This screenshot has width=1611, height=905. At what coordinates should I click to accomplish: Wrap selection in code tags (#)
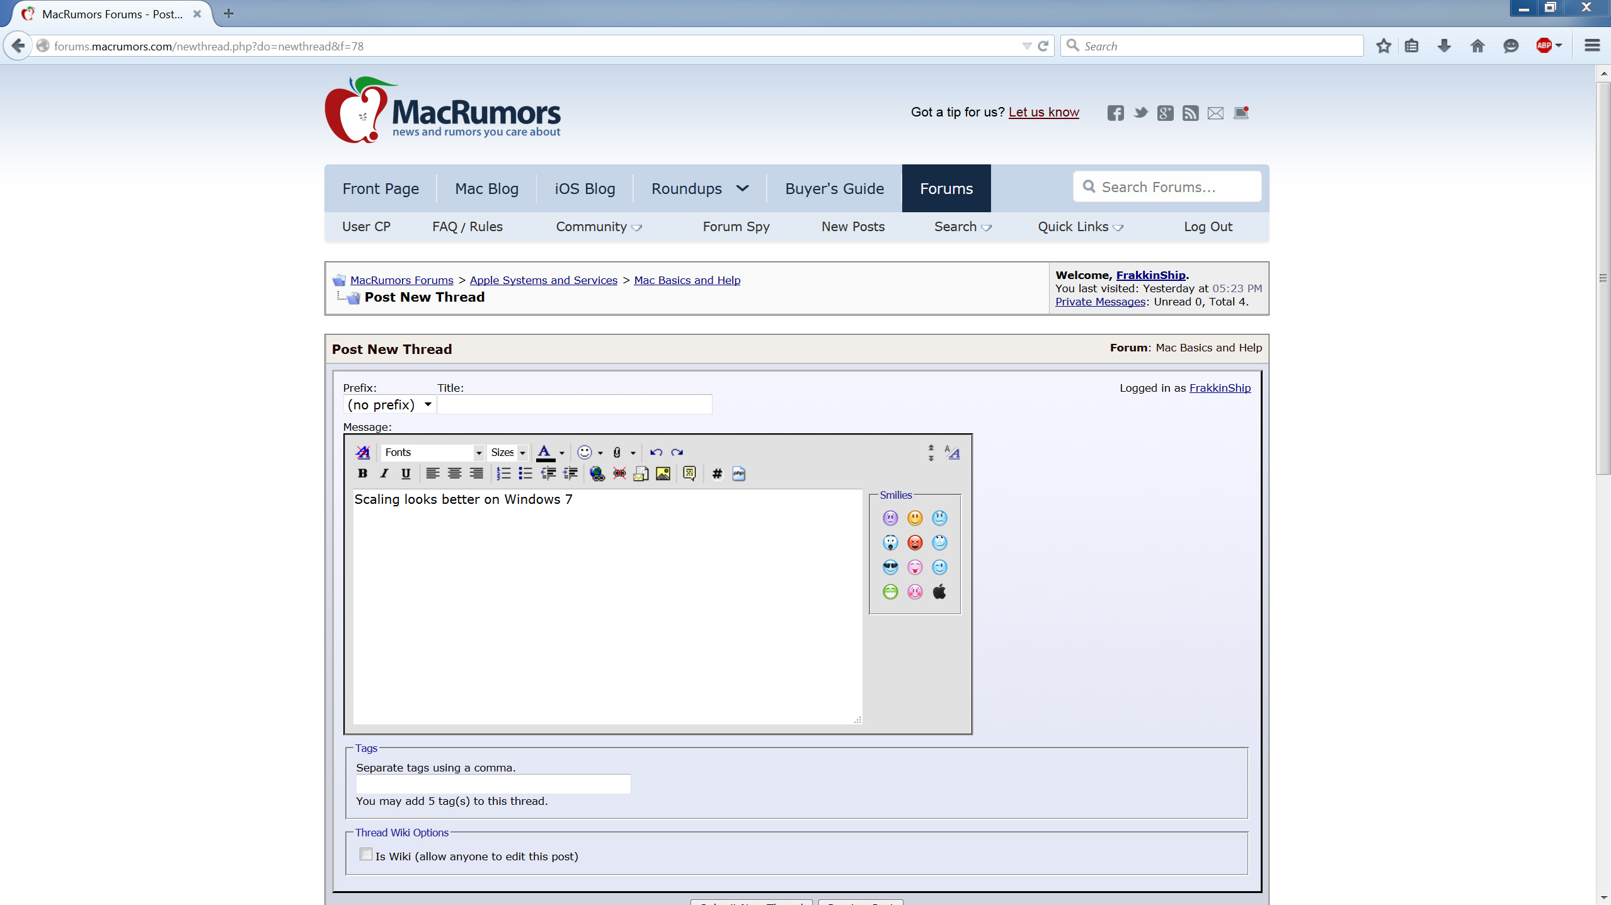(x=716, y=474)
